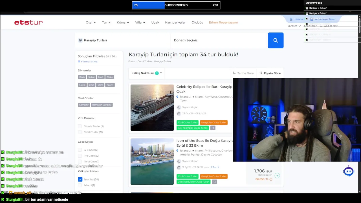
Task: Click the X icon beside Filtreyi Sıfırla
Action: point(79,61)
